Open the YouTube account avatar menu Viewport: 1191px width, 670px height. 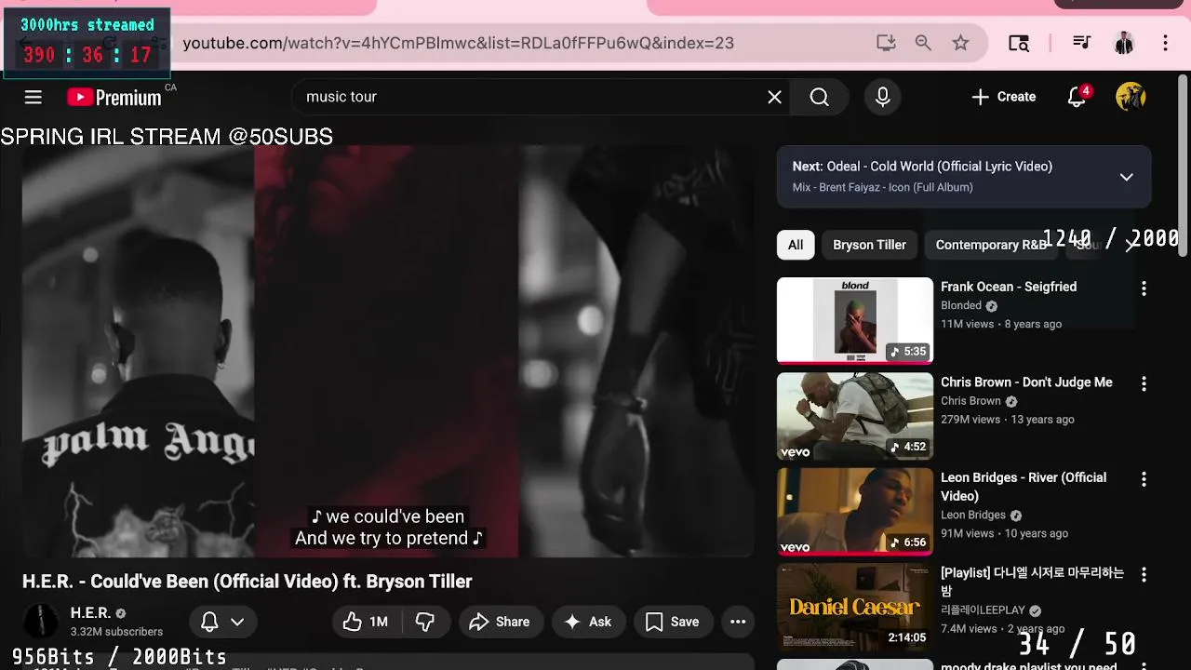1131,97
